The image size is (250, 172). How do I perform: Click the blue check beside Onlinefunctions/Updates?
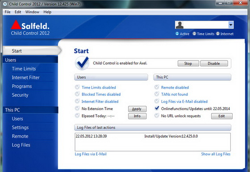(x=157, y=108)
